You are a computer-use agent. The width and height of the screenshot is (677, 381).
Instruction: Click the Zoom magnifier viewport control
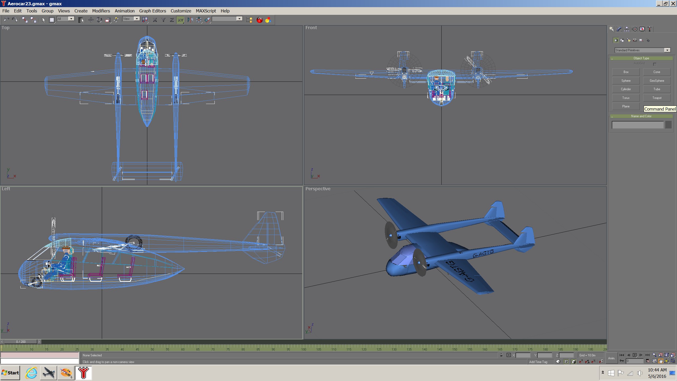654,355
